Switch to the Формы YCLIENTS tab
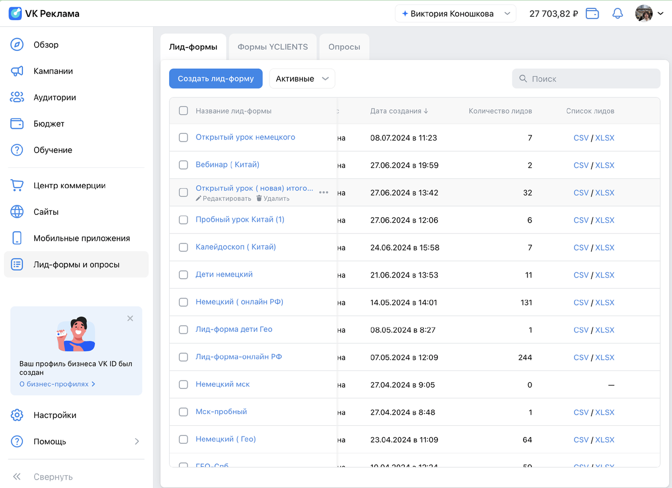Screen dimensions: 672x488 pos(273,47)
